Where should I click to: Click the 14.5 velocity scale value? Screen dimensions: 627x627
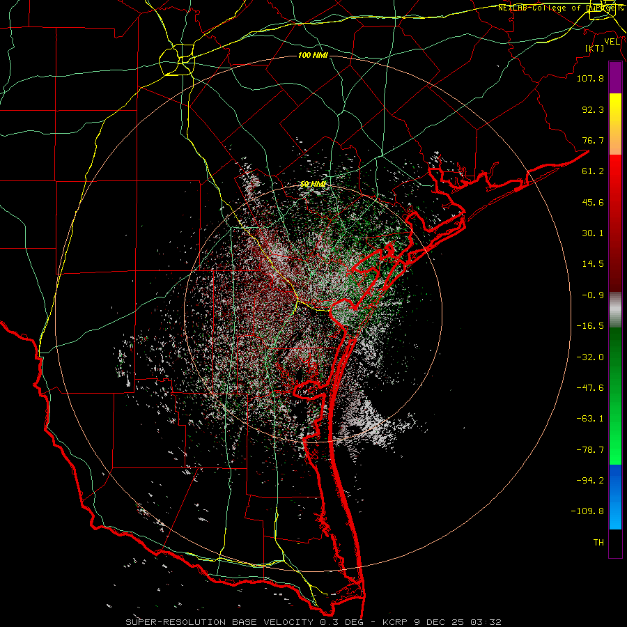click(x=593, y=264)
